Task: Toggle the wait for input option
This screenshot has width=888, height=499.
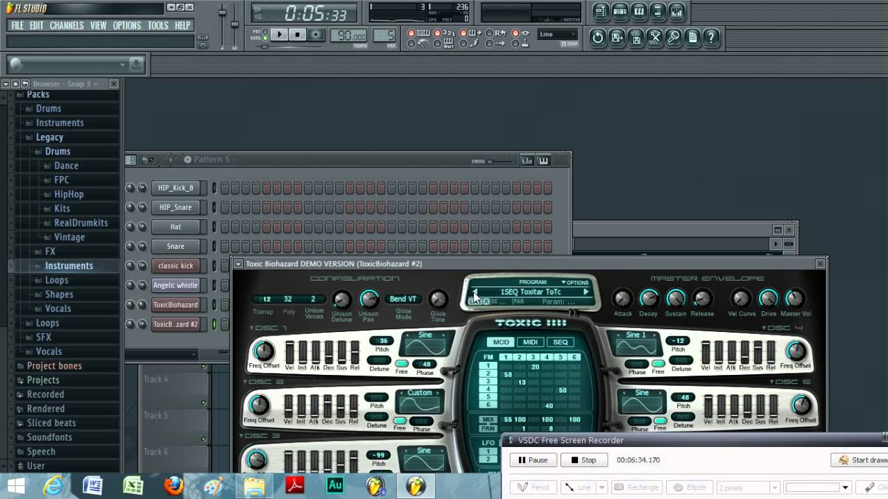Action: pos(438,44)
